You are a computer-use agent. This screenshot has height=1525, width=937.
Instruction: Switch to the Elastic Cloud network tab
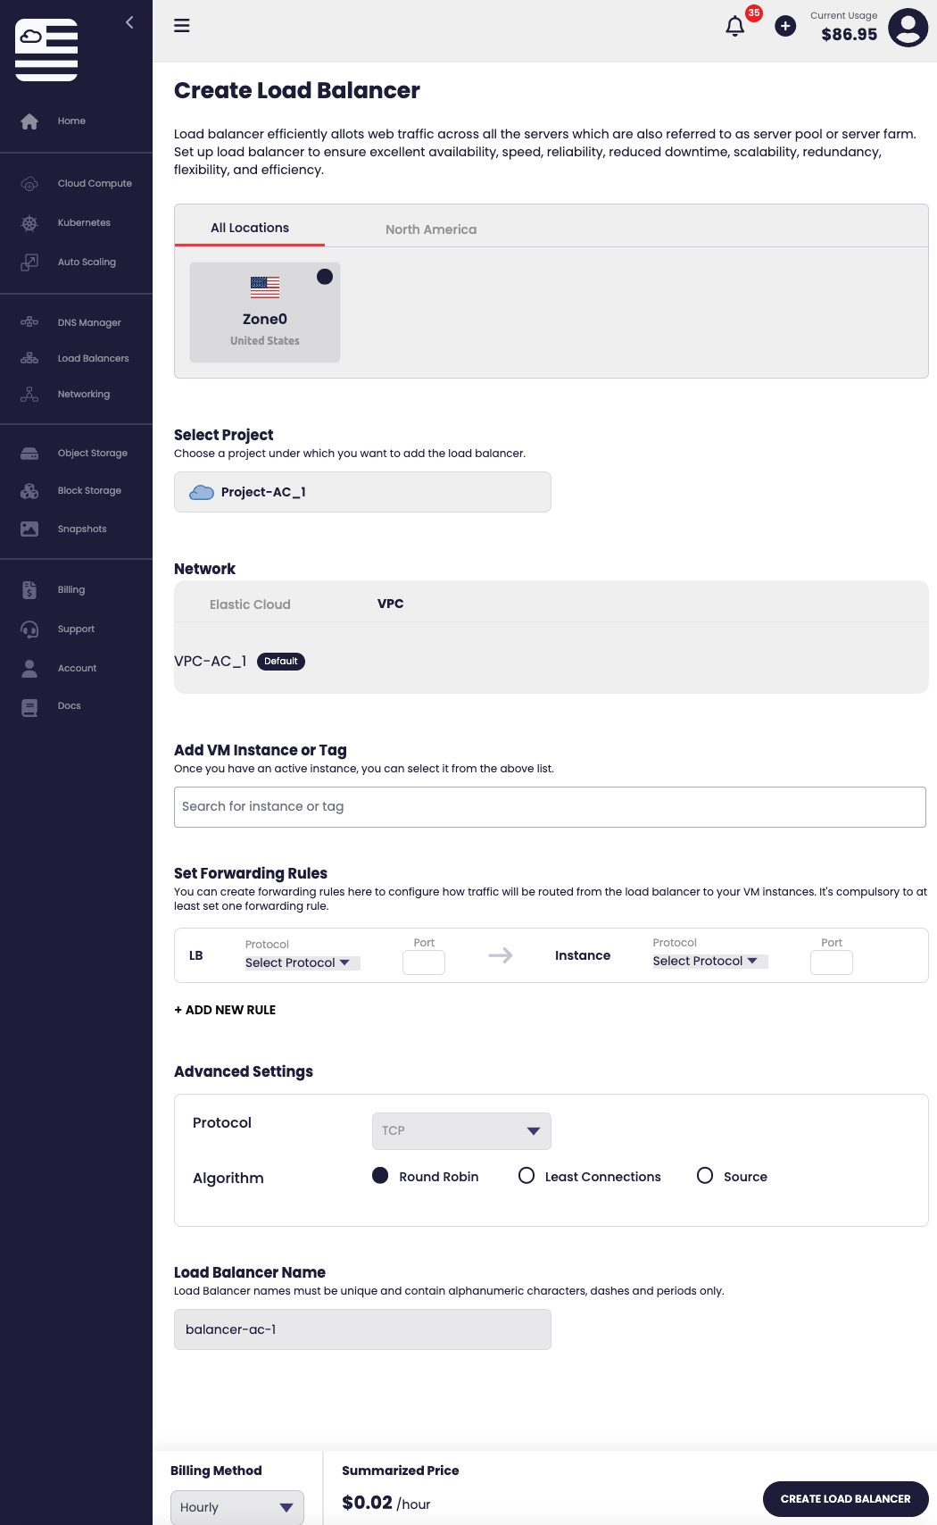point(250,604)
